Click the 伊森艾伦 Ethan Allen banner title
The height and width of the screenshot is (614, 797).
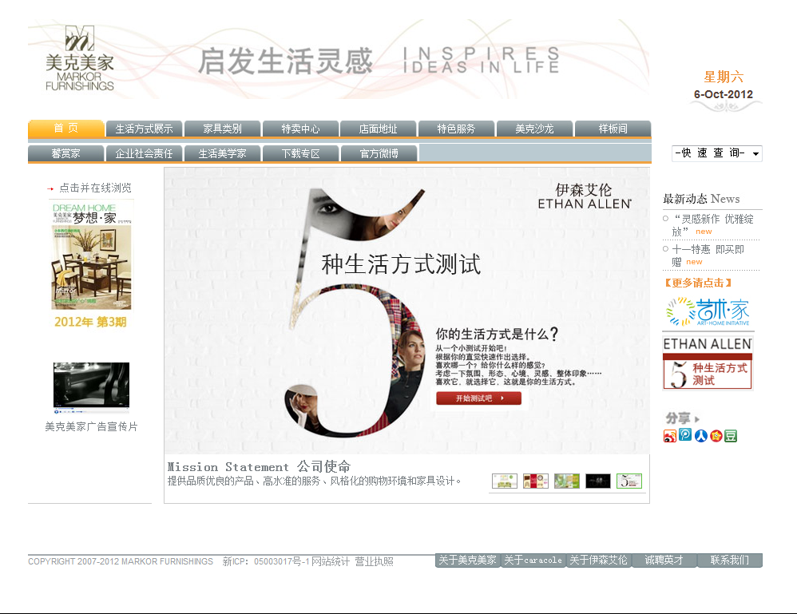[x=585, y=196]
